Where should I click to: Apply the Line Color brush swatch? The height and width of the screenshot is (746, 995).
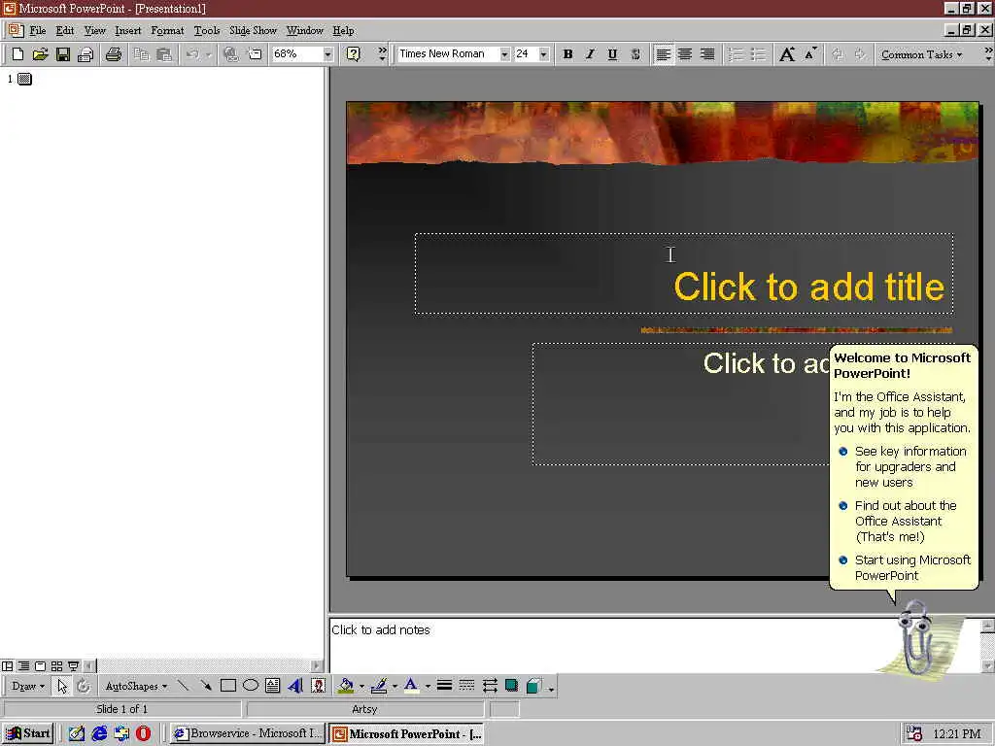pyautogui.click(x=379, y=686)
